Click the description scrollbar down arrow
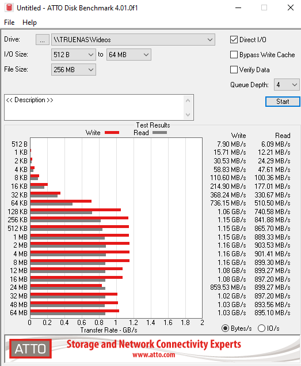Viewport: 301px width, 366px height. point(188,114)
